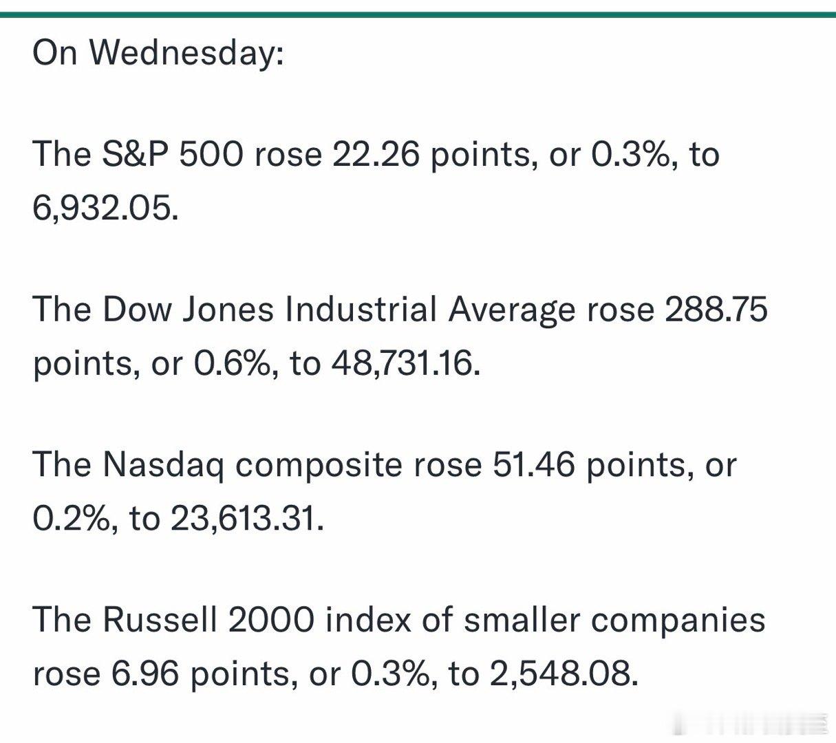Click the Russell gain figure 6.96
The width and height of the screenshot is (836, 743).
pos(145,674)
